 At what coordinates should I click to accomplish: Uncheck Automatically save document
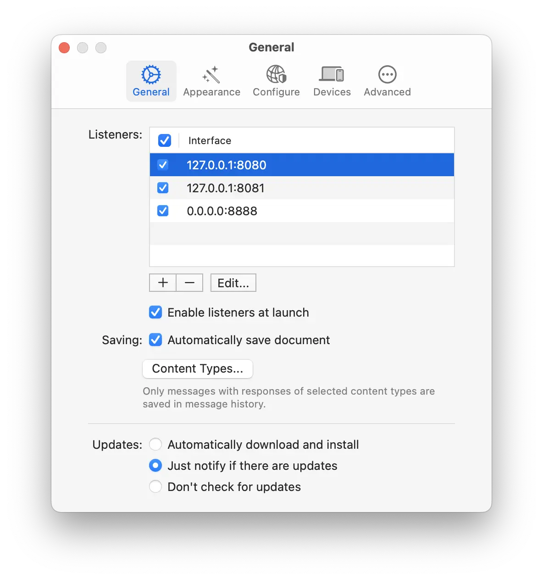[155, 340]
